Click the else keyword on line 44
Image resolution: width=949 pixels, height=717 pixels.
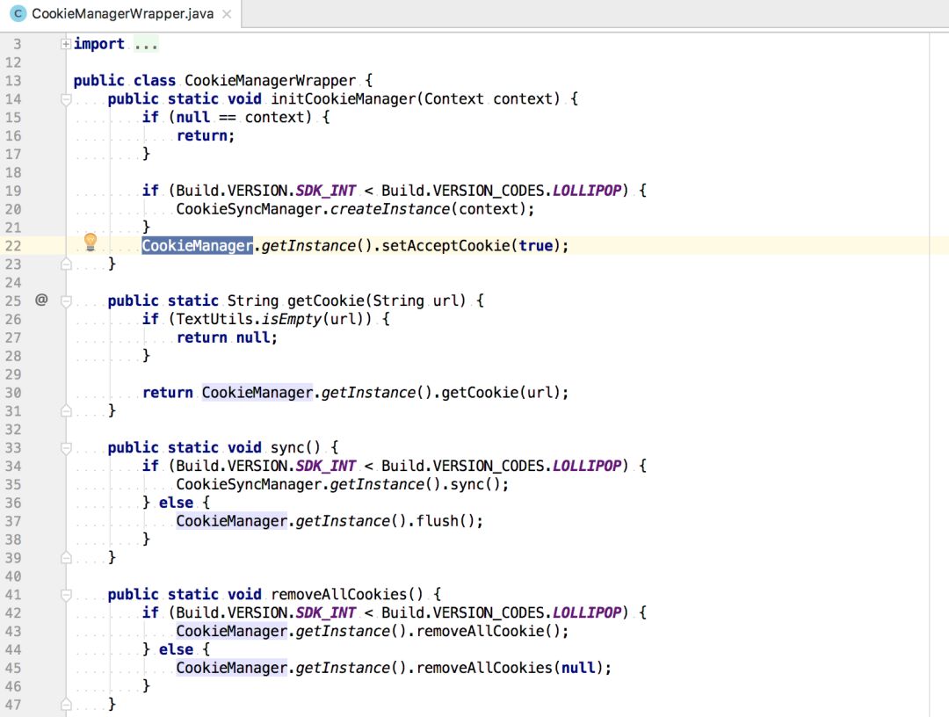(176, 650)
